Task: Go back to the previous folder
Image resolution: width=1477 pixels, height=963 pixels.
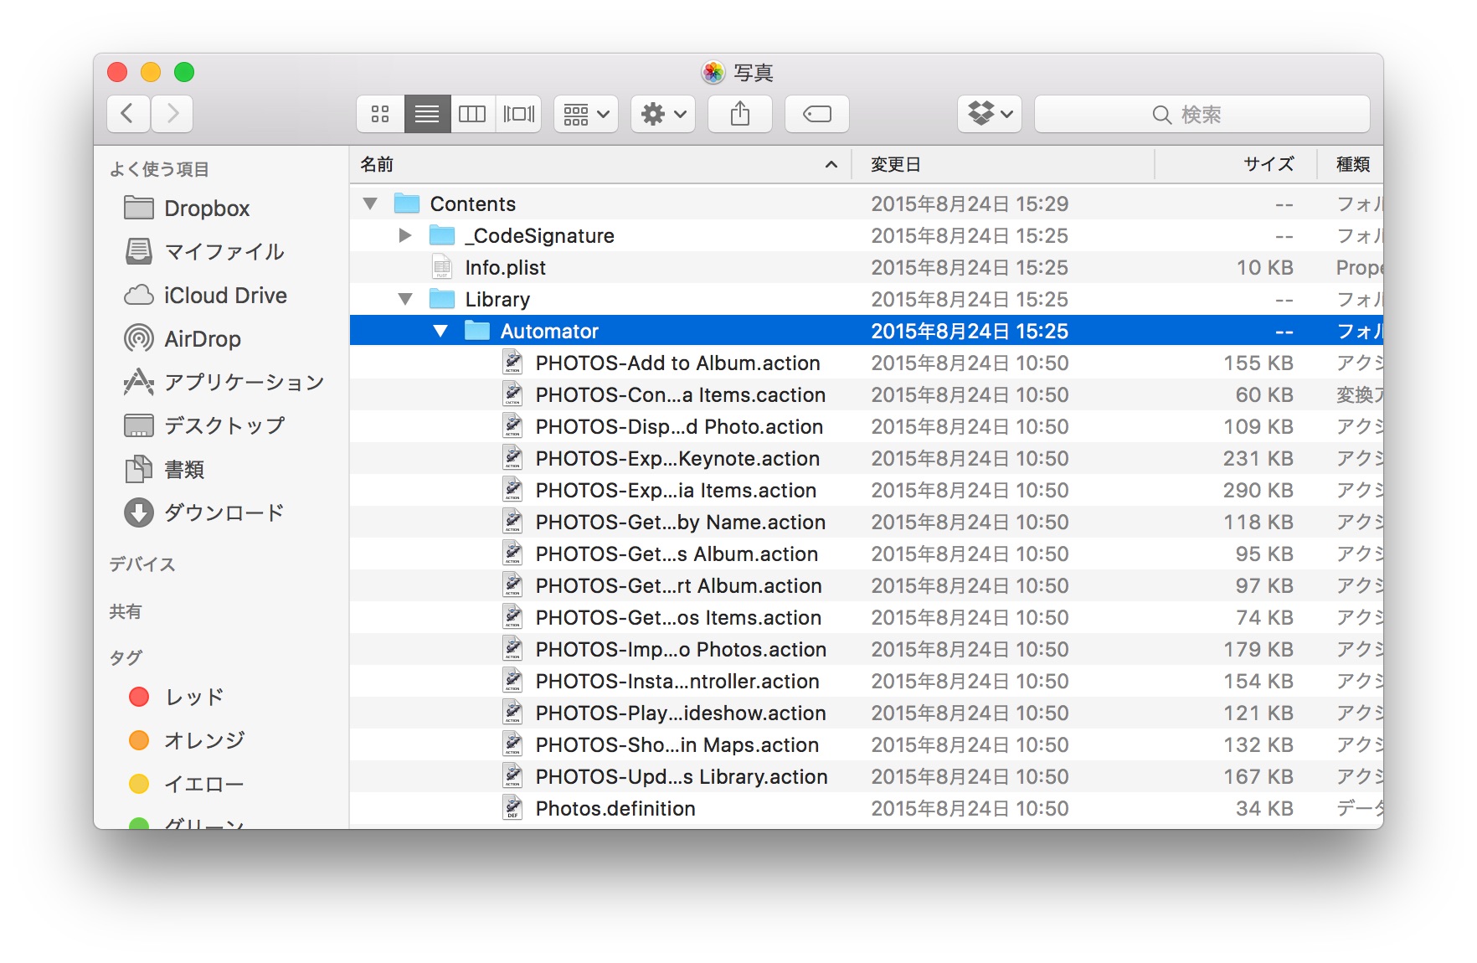Action: (x=128, y=114)
